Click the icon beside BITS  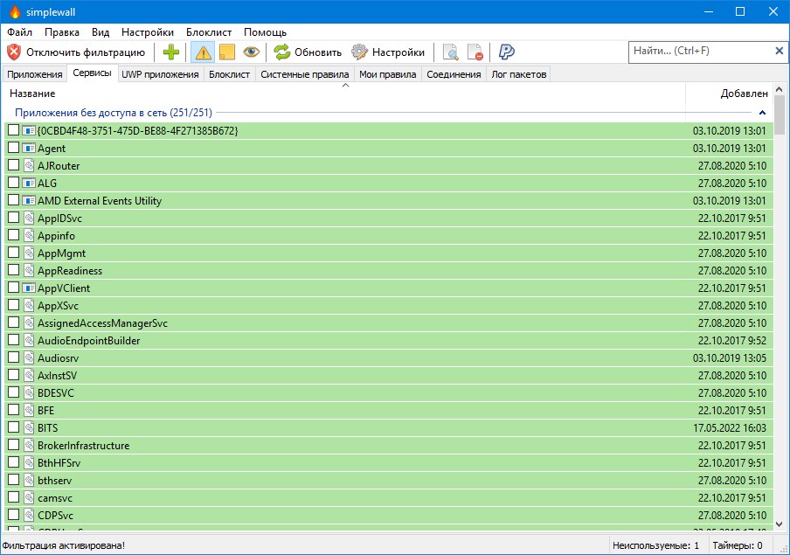(29, 427)
